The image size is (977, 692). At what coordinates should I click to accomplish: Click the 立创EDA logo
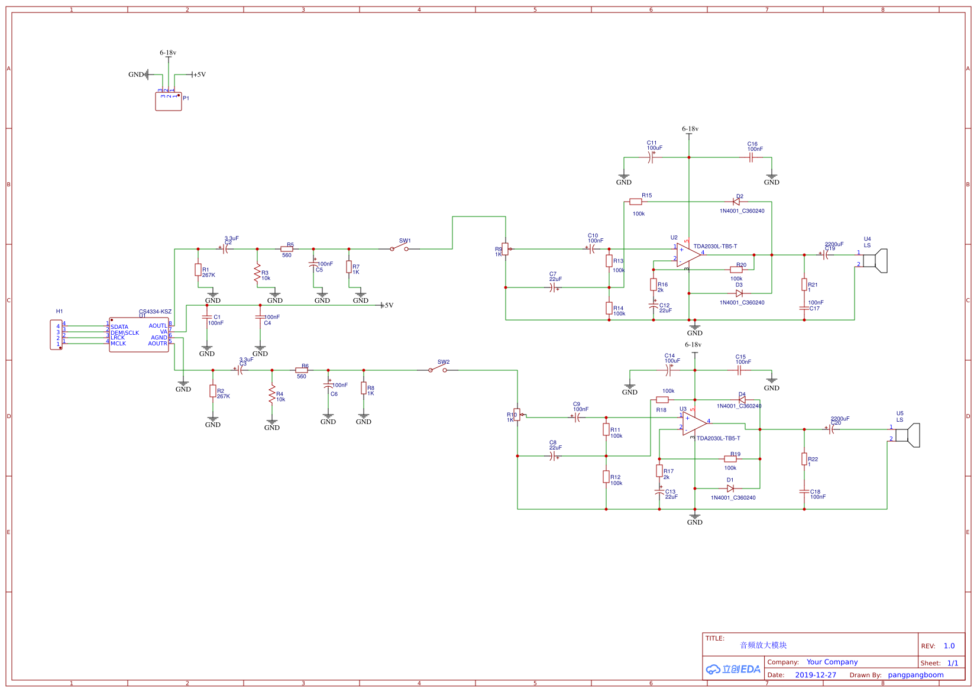[x=733, y=669]
